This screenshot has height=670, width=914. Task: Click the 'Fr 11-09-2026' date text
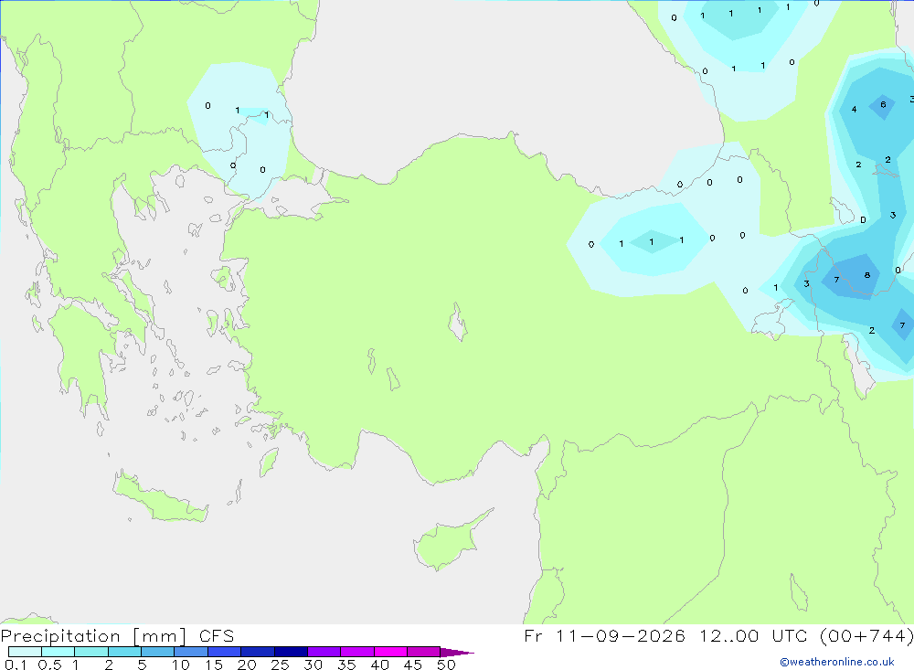point(604,635)
